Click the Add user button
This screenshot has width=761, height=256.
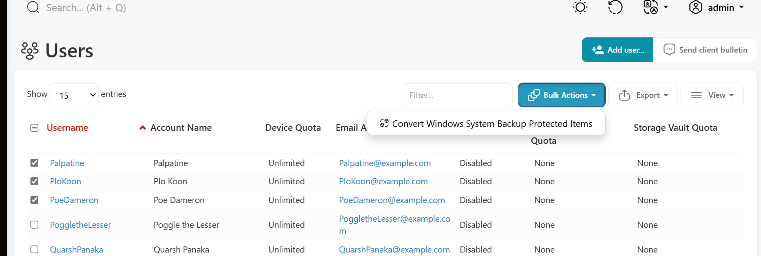click(x=617, y=50)
